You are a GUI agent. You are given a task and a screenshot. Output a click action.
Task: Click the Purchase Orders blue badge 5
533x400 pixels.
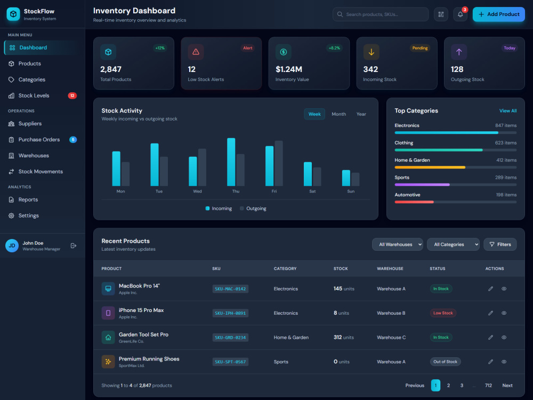click(72, 139)
